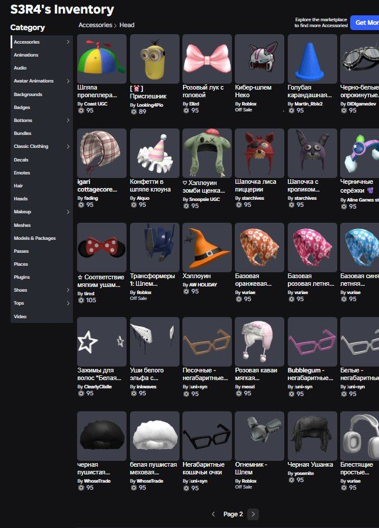Open the white fluffy fur hat thumbnail
The width and height of the screenshot is (379, 528).
(x=154, y=435)
